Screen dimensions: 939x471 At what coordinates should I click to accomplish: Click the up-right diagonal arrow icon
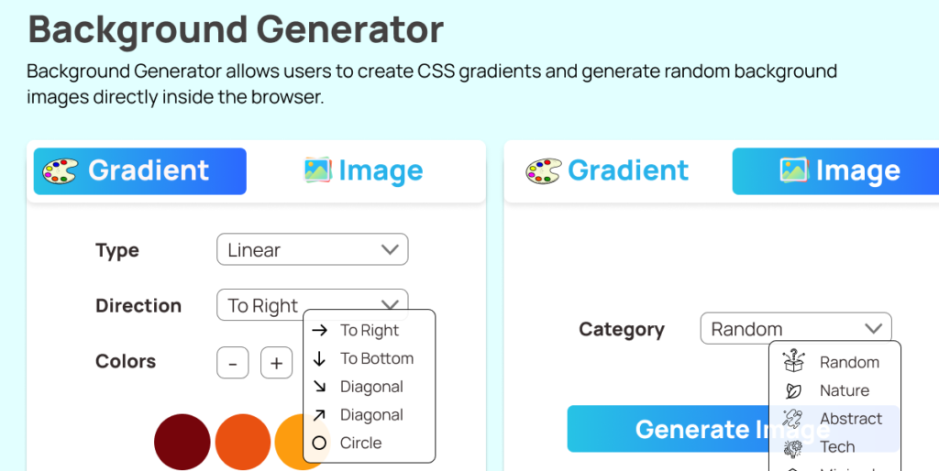click(x=320, y=415)
